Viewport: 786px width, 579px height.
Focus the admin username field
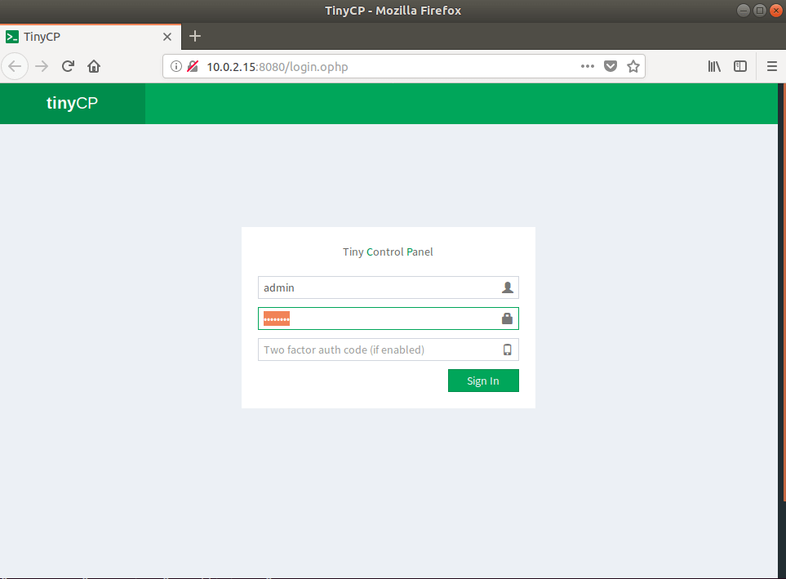tap(380, 287)
